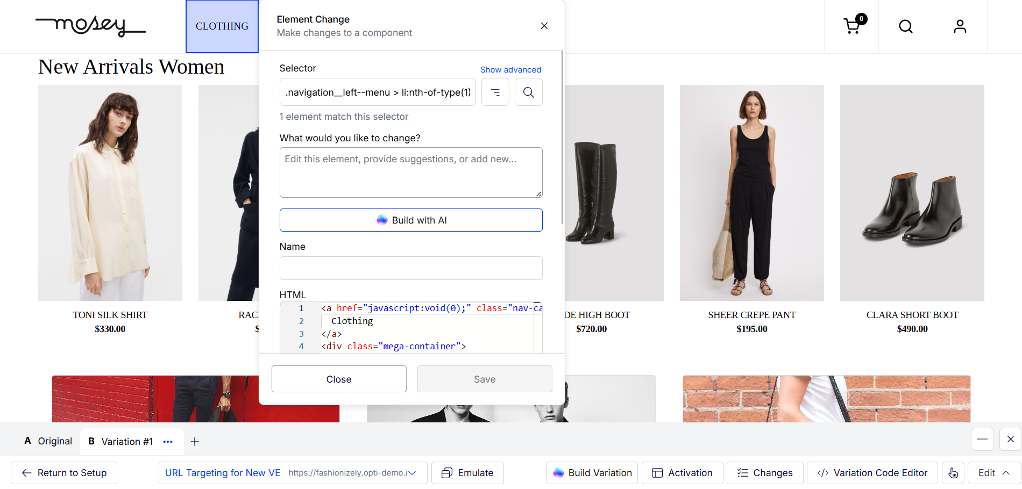
Task: Open the Variation Code Editor
Action: click(x=872, y=473)
